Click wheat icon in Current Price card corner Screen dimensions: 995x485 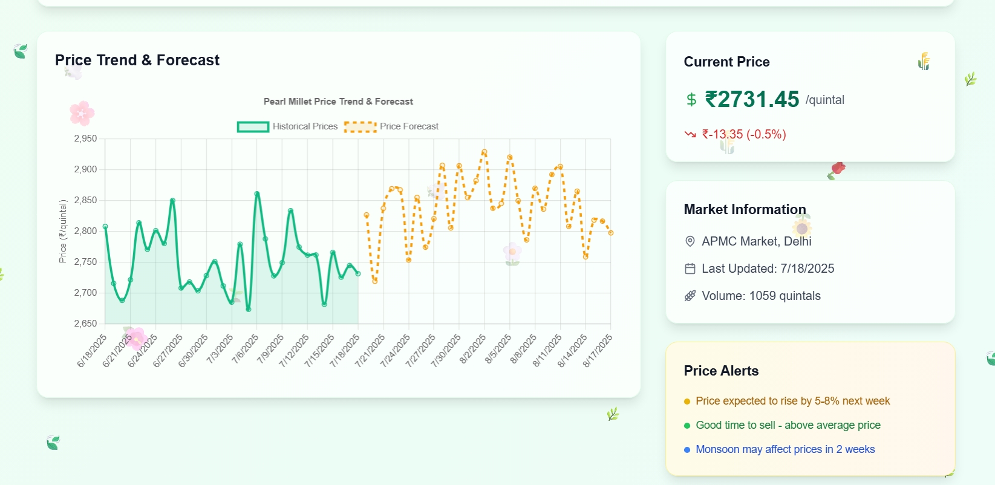pos(924,61)
